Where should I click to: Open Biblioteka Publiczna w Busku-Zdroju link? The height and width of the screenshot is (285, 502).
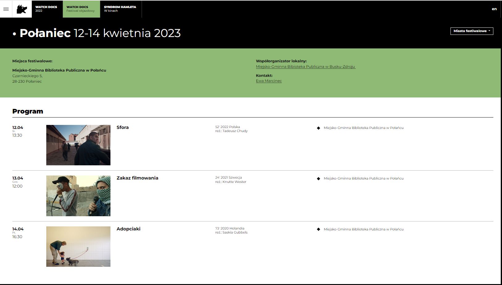tap(305, 67)
